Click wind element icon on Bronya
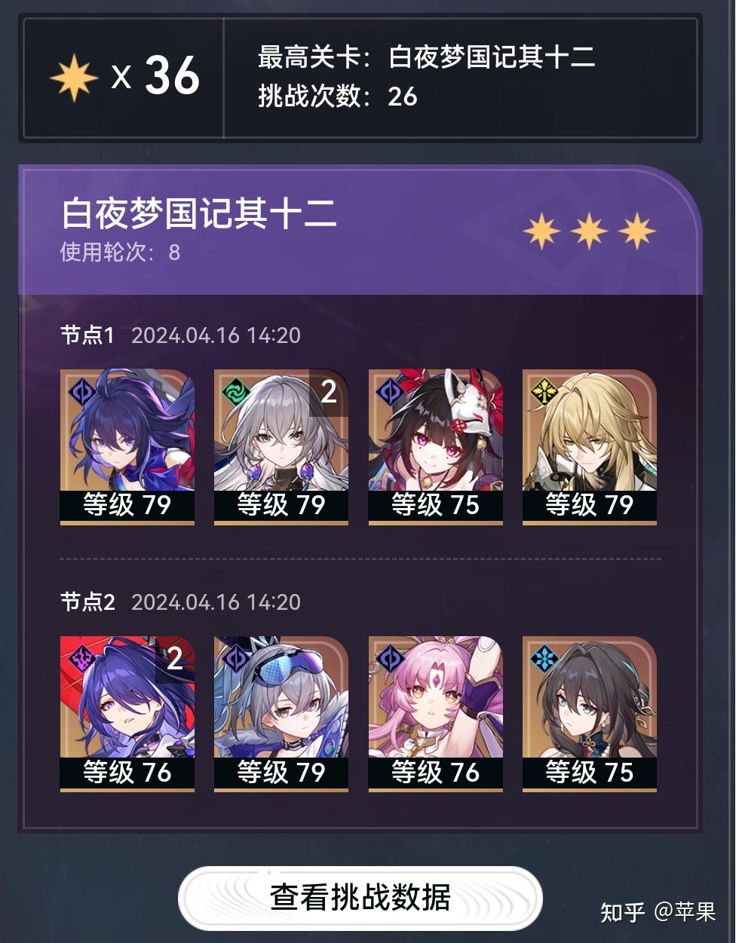Viewport: 736px width, 943px height. [236, 392]
